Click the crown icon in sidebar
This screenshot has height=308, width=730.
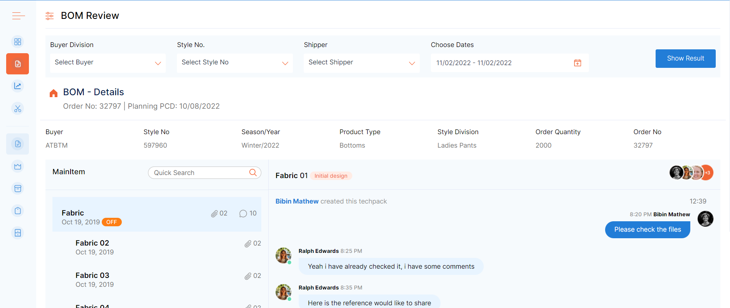click(x=18, y=167)
